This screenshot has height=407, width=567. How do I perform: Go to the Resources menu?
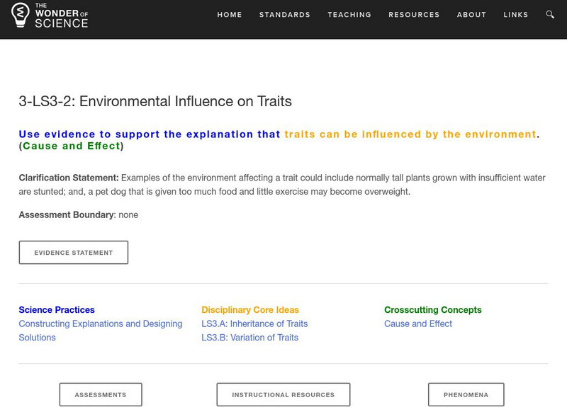[414, 15]
